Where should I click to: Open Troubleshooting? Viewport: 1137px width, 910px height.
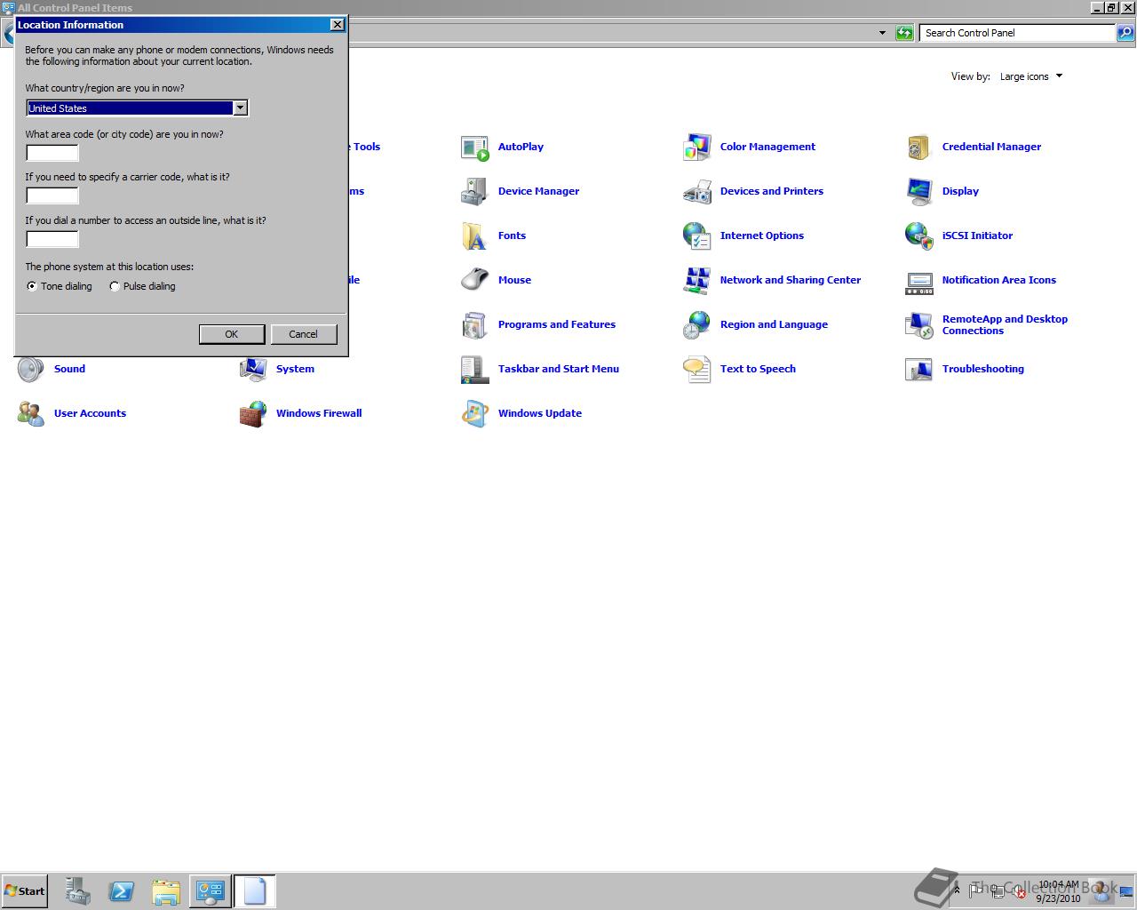(964, 369)
